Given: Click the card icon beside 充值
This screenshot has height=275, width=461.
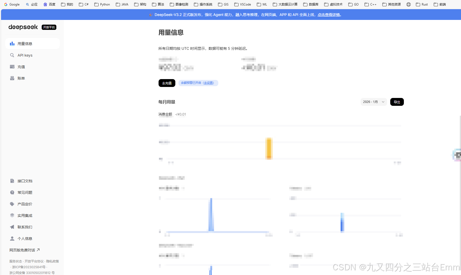Looking at the screenshot, I should (12, 67).
